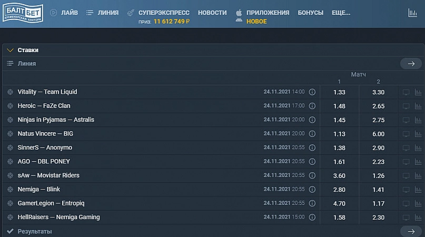Open Результаты arrow button
The image size is (425, 237).
tap(411, 231)
